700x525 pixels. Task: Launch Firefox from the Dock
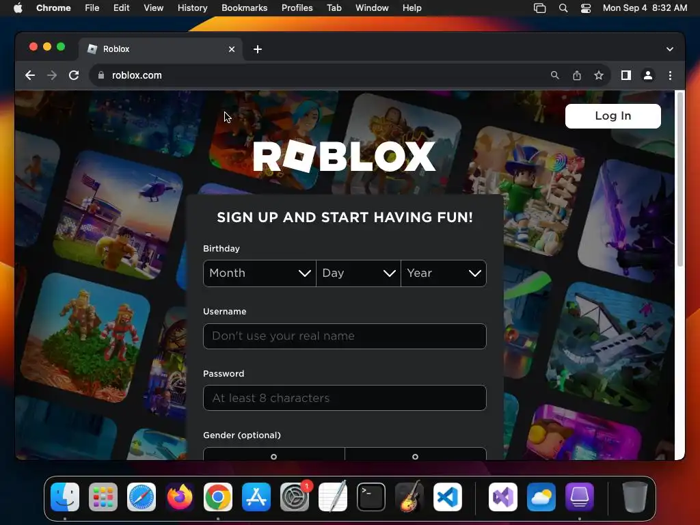[180, 497]
